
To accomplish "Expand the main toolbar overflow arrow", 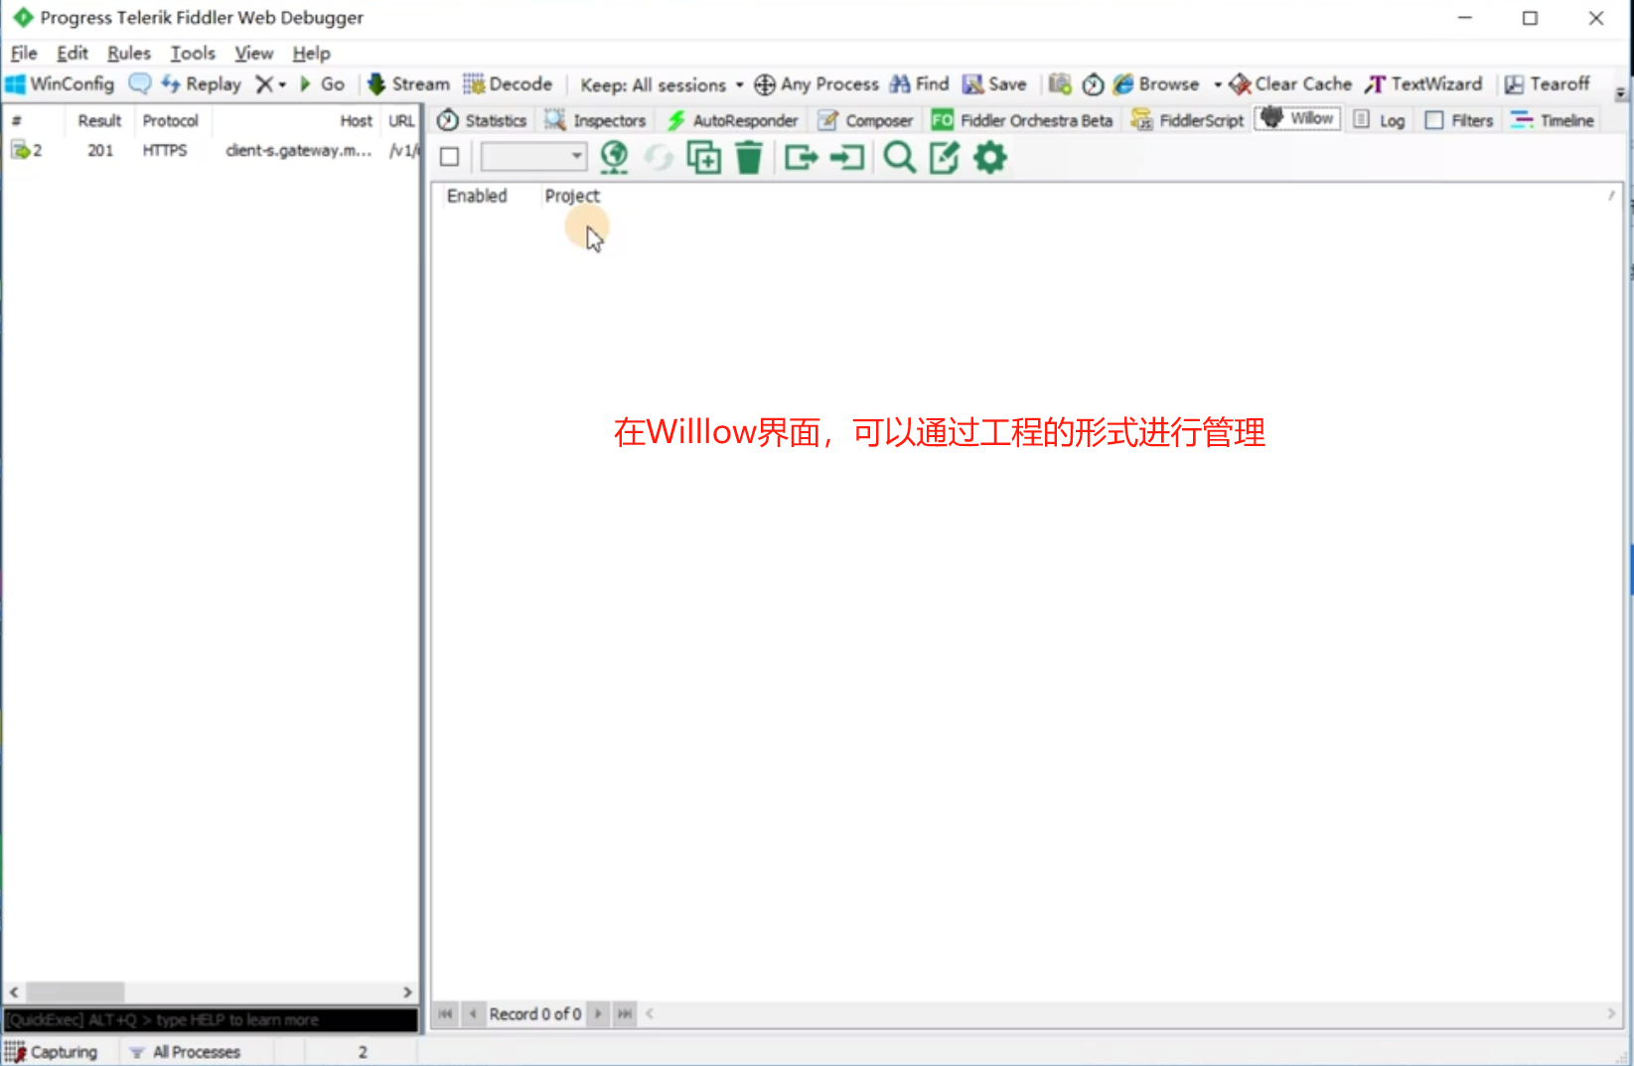I will point(1621,92).
